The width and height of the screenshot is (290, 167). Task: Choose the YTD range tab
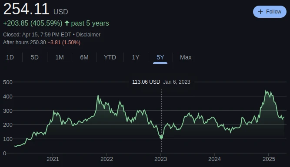coord(110,57)
